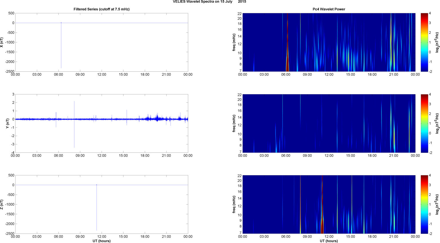Select UT (hours) label under bottom spectrogram
The height and width of the screenshot is (243, 440).
click(329, 241)
